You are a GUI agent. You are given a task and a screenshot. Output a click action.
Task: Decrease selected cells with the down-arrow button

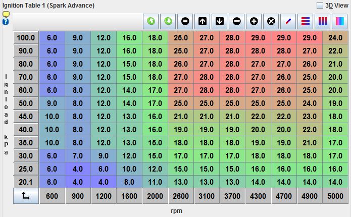(220, 21)
